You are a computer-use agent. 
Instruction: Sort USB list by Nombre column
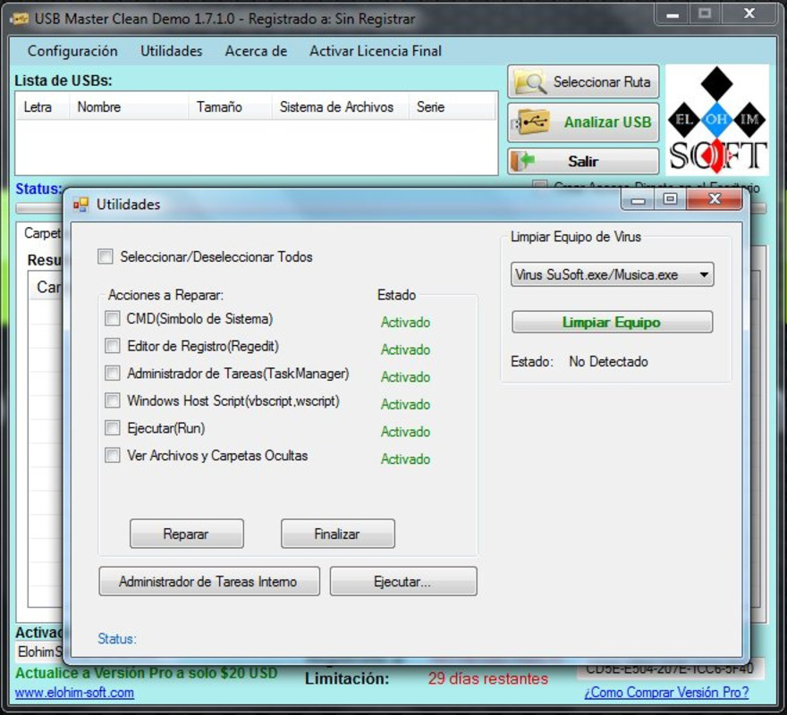click(x=129, y=107)
